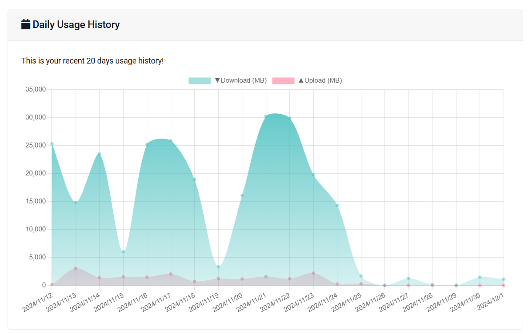
Task: Select the upload point for 2024/11/23
Action: tap(313, 273)
